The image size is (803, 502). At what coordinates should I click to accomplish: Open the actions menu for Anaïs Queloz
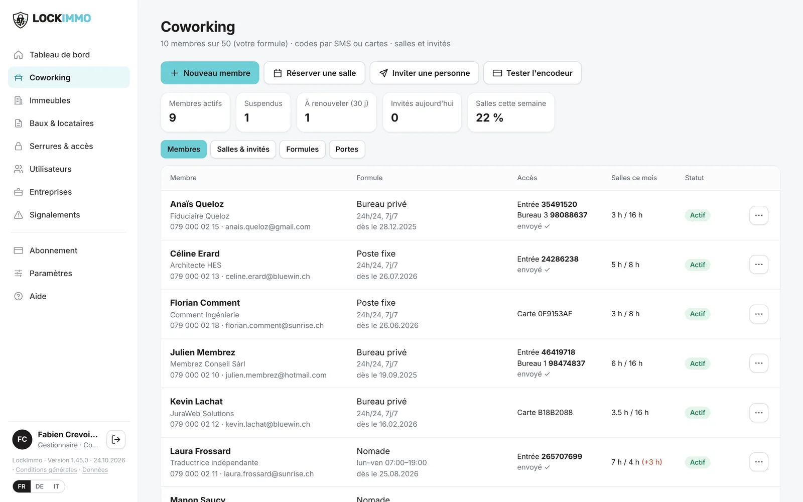759,215
